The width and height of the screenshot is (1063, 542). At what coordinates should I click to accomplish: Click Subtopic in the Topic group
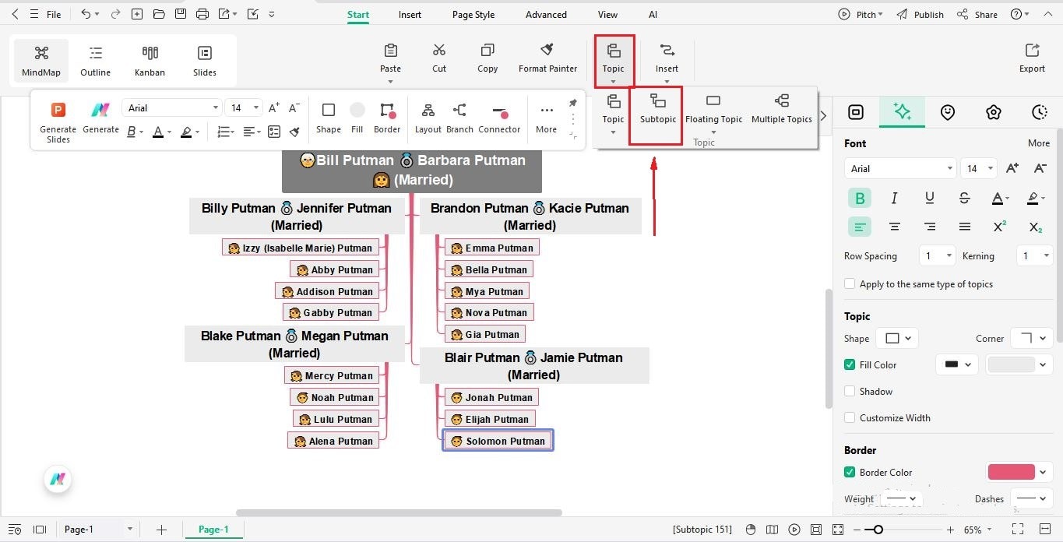[x=657, y=109]
